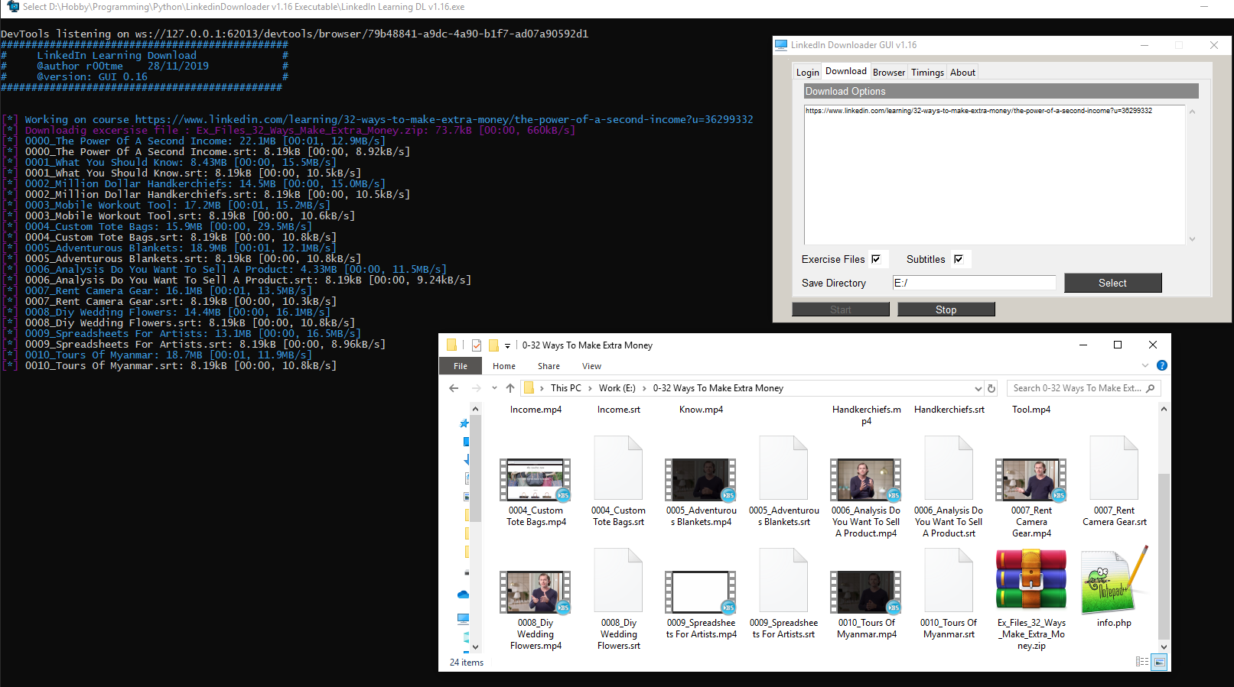Select the 0005_Adventurous Blankets.mp4 thumbnail
This screenshot has width=1234, height=687.
pyautogui.click(x=701, y=480)
